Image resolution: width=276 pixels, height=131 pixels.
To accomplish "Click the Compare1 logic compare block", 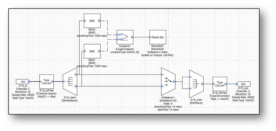I will (x=125, y=37).
